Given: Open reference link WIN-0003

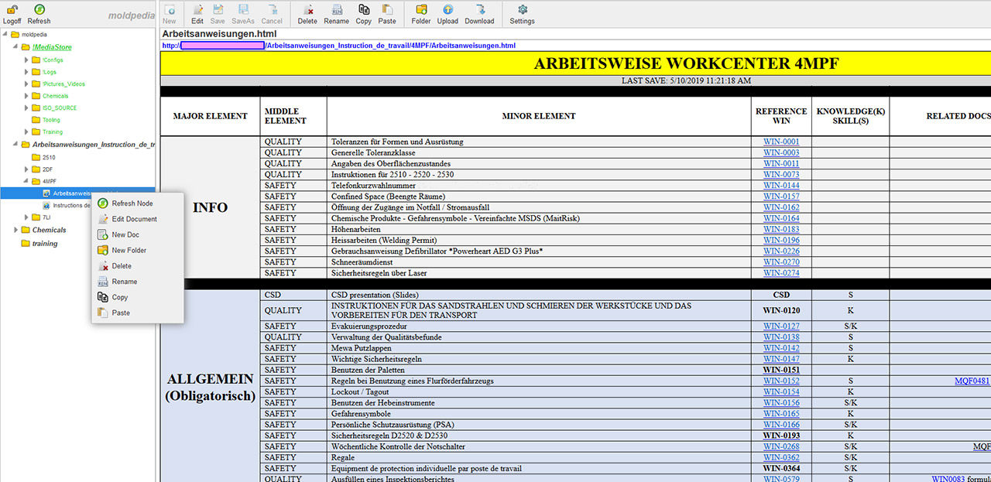Looking at the screenshot, I should pyautogui.click(x=781, y=152).
